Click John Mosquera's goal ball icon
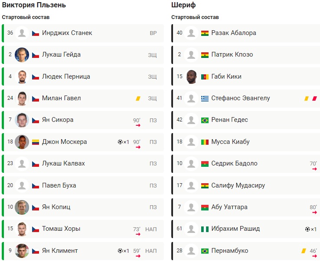 pyautogui.click(x=120, y=142)
